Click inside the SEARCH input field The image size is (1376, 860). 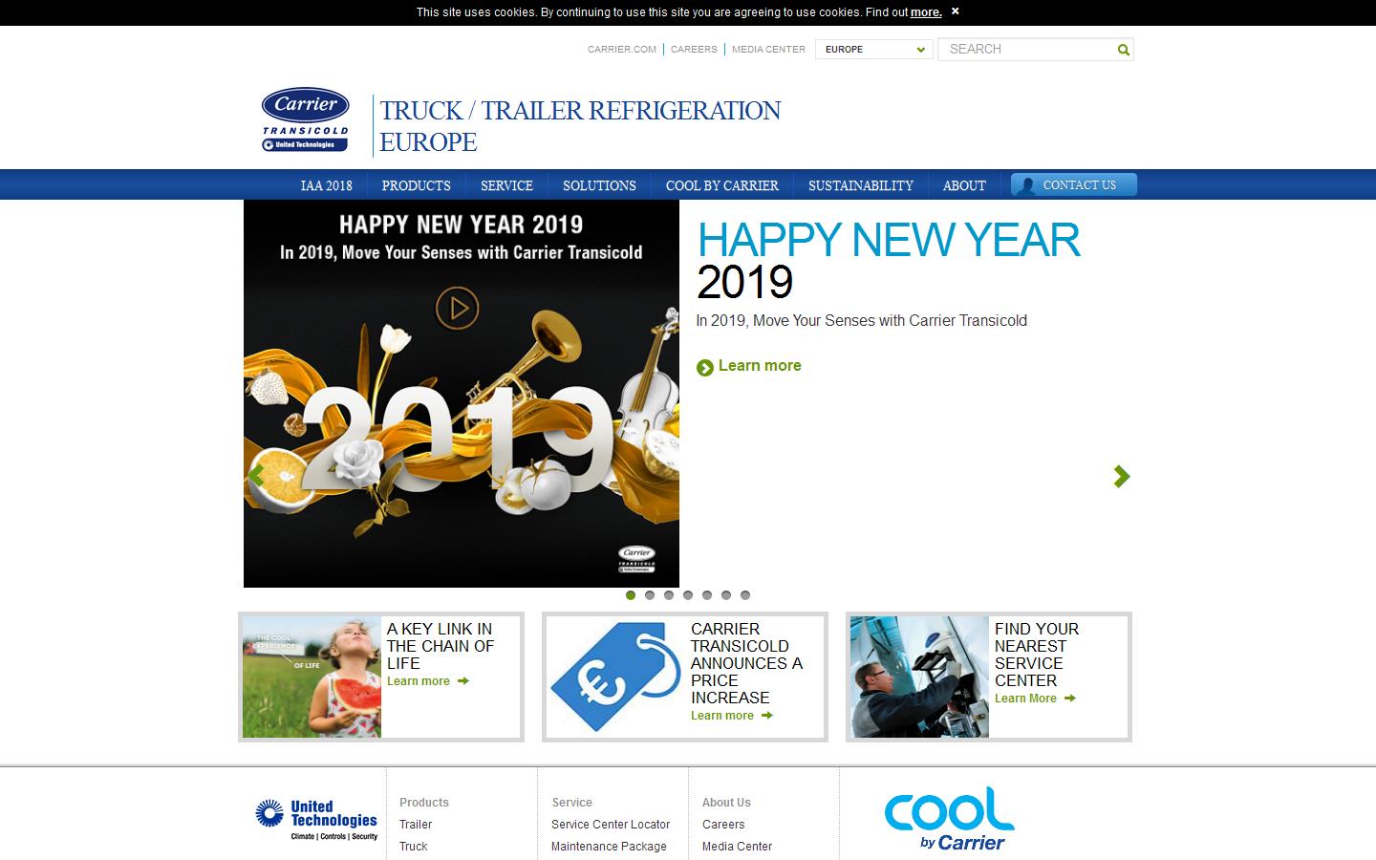point(1022,49)
